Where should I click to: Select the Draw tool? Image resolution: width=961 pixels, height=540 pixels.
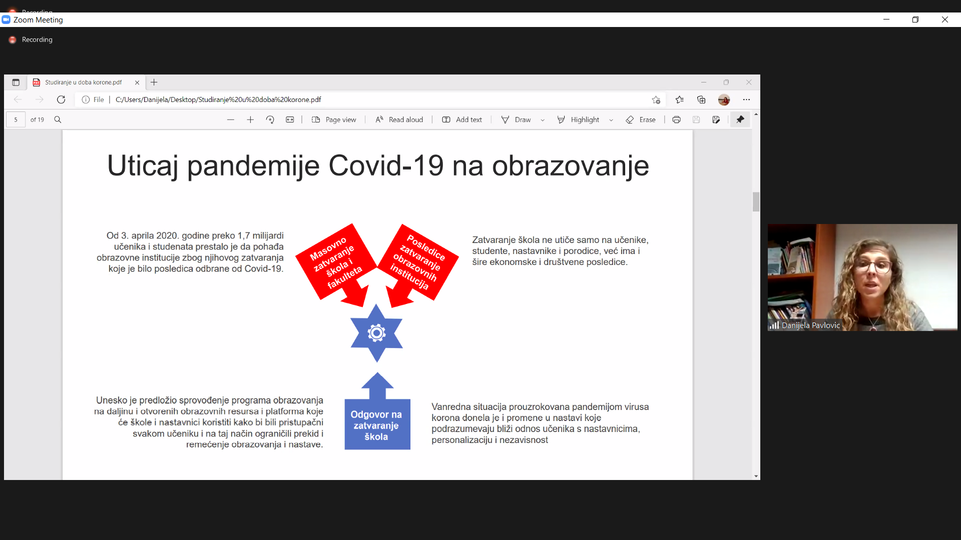point(516,119)
